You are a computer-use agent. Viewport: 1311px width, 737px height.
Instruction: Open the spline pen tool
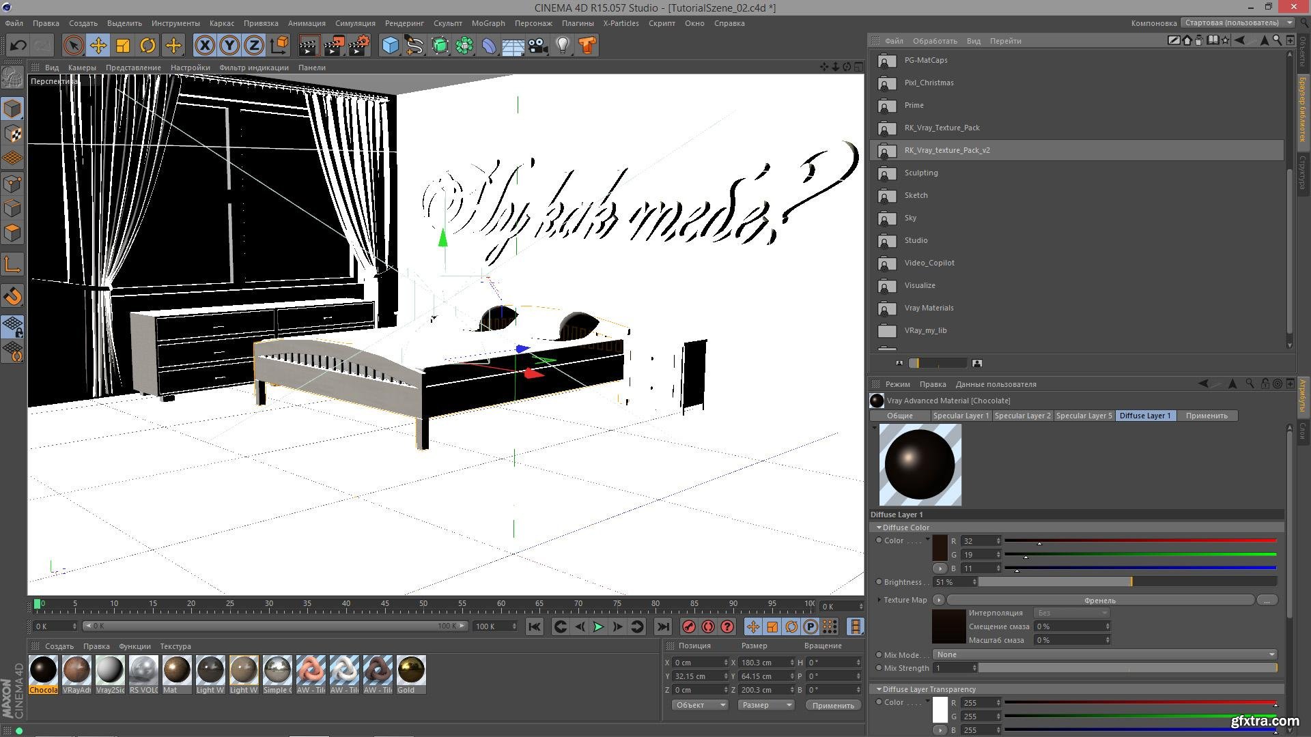click(414, 46)
